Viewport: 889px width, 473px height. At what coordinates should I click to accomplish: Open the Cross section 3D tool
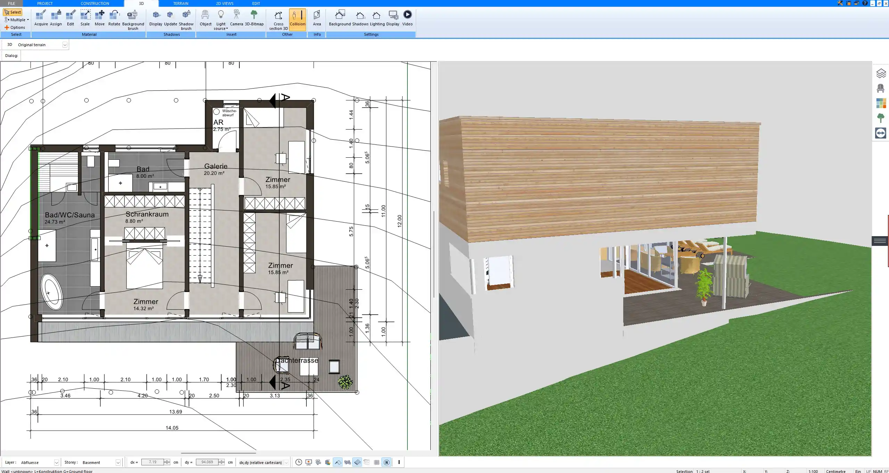tap(278, 20)
